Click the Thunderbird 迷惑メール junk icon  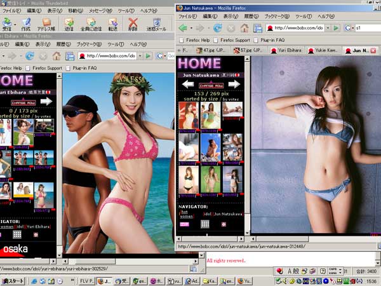point(156,24)
